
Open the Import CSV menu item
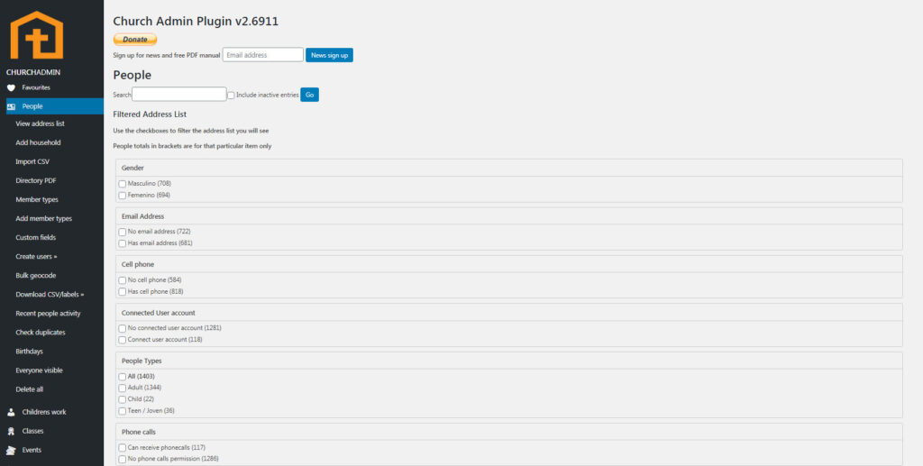point(32,162)
